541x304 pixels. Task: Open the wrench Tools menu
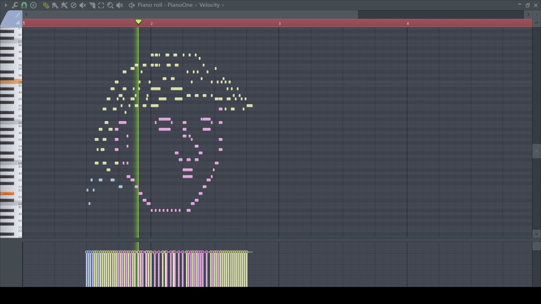point(15,5)
